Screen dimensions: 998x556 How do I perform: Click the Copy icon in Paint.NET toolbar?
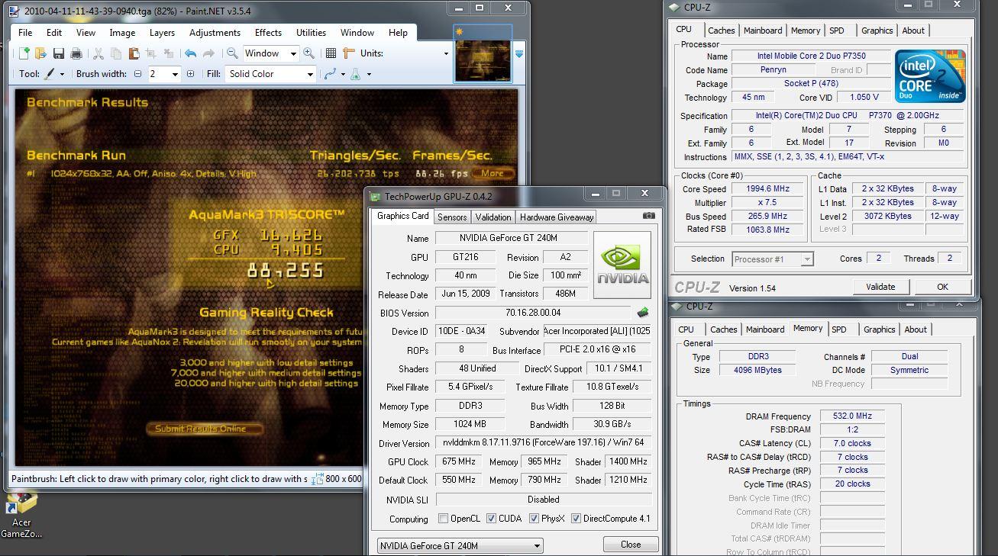click(115, 53)
